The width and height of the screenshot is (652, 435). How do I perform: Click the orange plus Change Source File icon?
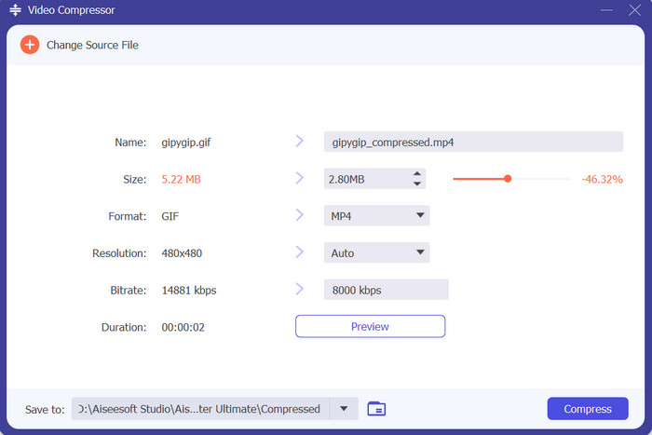[x=30, y=45]
